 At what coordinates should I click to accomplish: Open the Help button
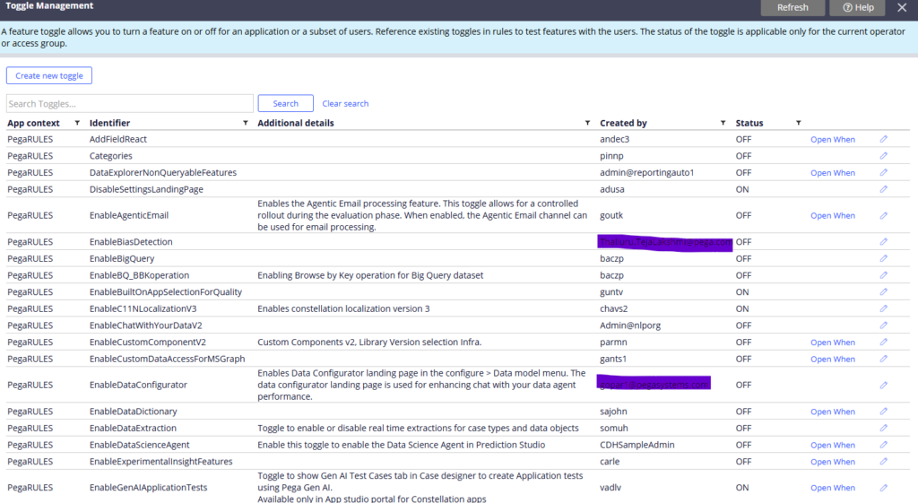858,7
